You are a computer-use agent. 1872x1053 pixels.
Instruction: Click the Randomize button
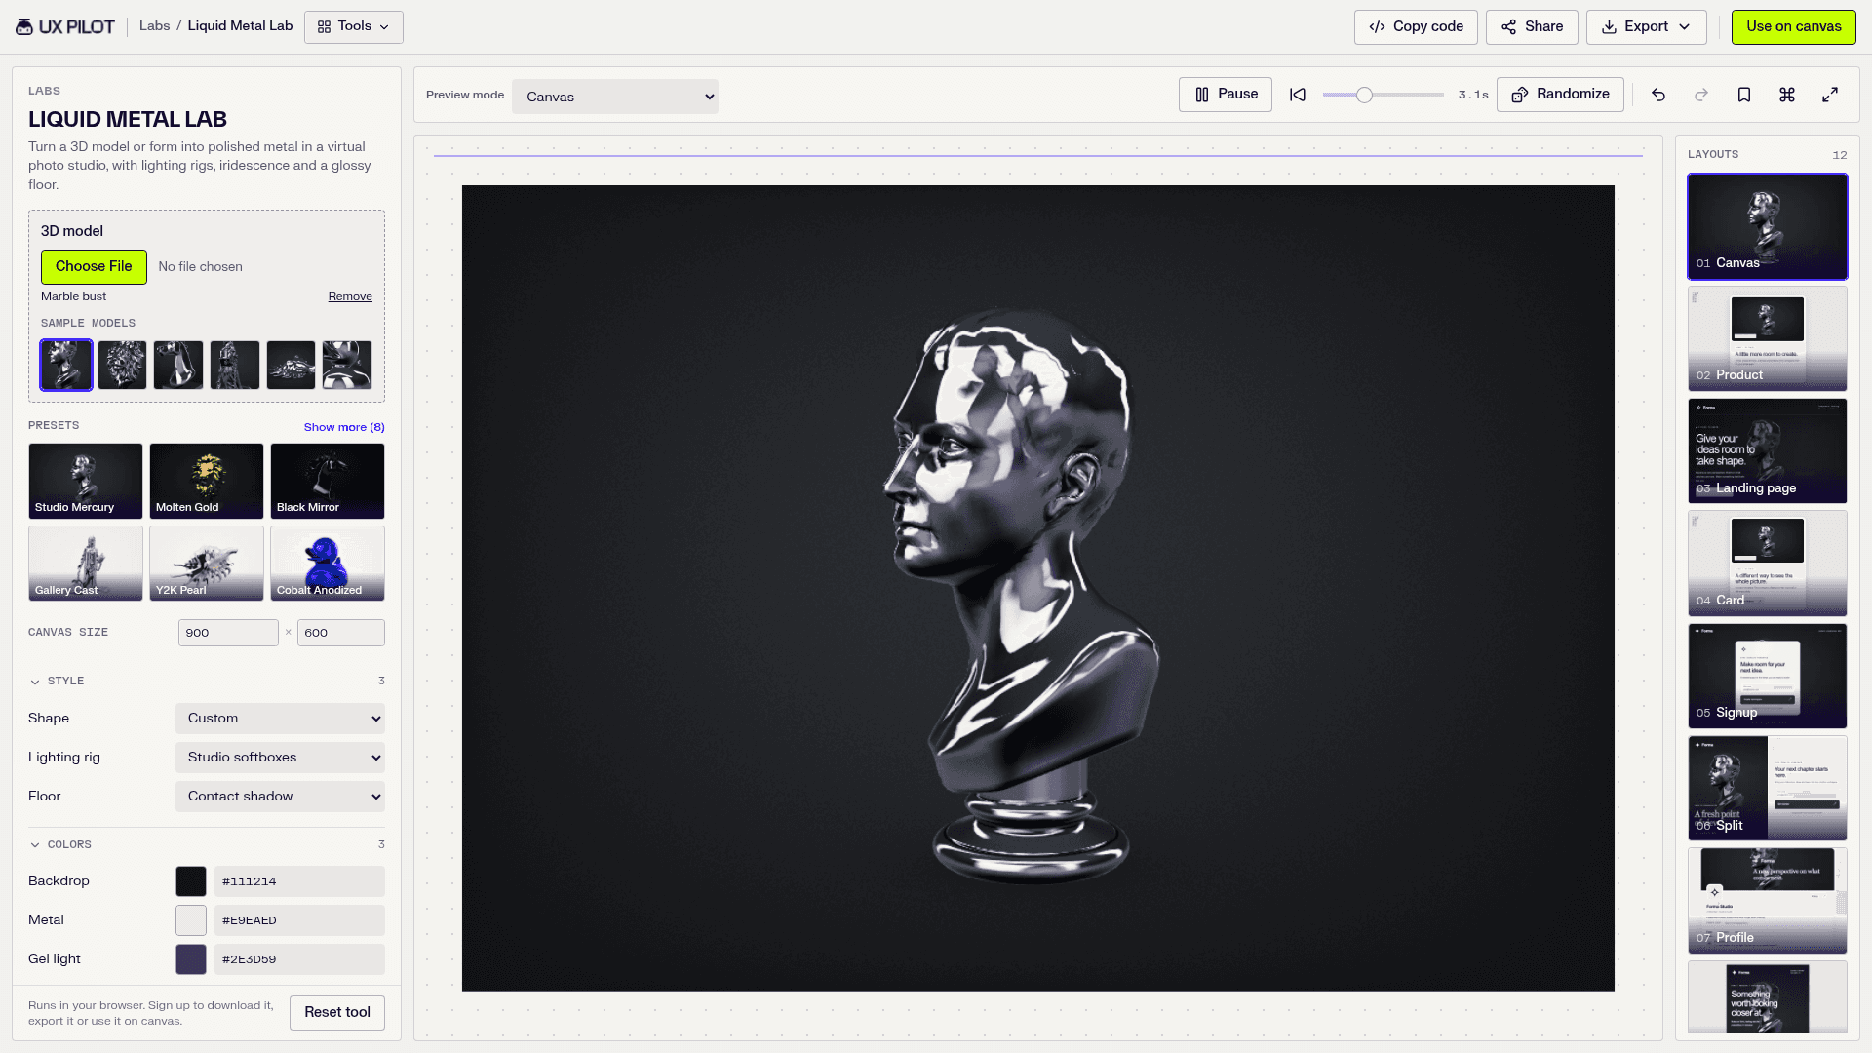(1560, 95)
